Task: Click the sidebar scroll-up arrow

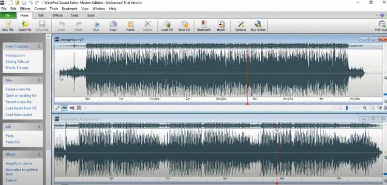Action: point(48,37)
